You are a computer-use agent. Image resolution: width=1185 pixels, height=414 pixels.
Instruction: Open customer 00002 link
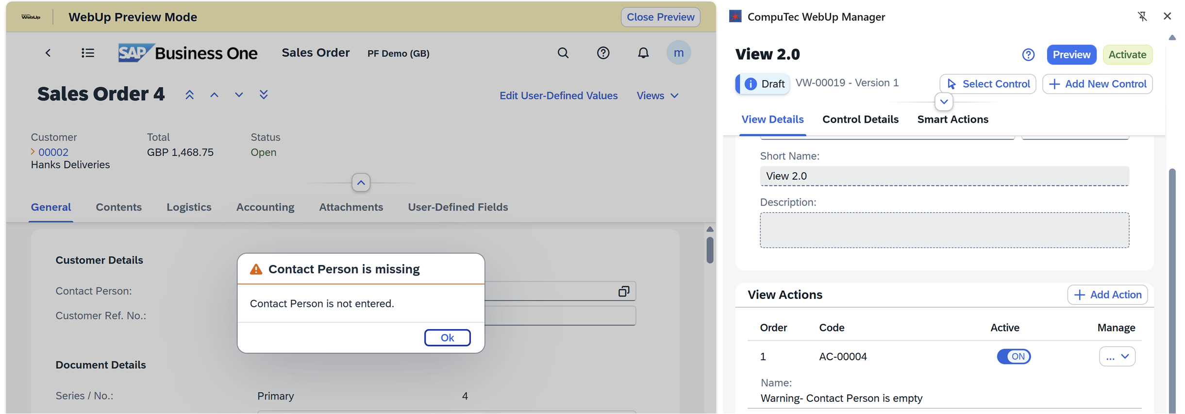(53, 152)
